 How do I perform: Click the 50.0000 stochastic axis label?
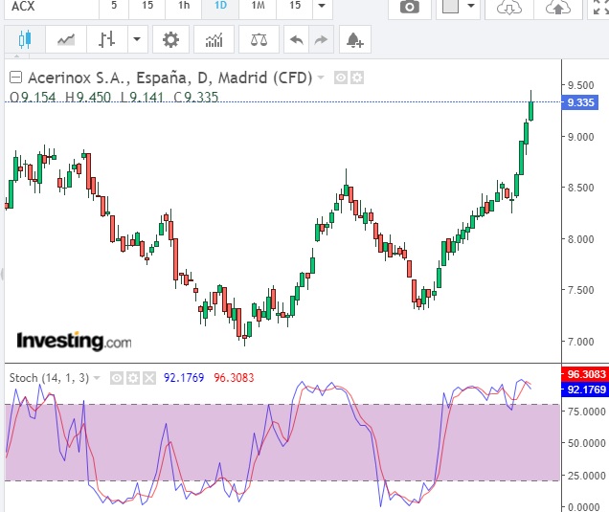pyautogui.click(x=586, y=443)
